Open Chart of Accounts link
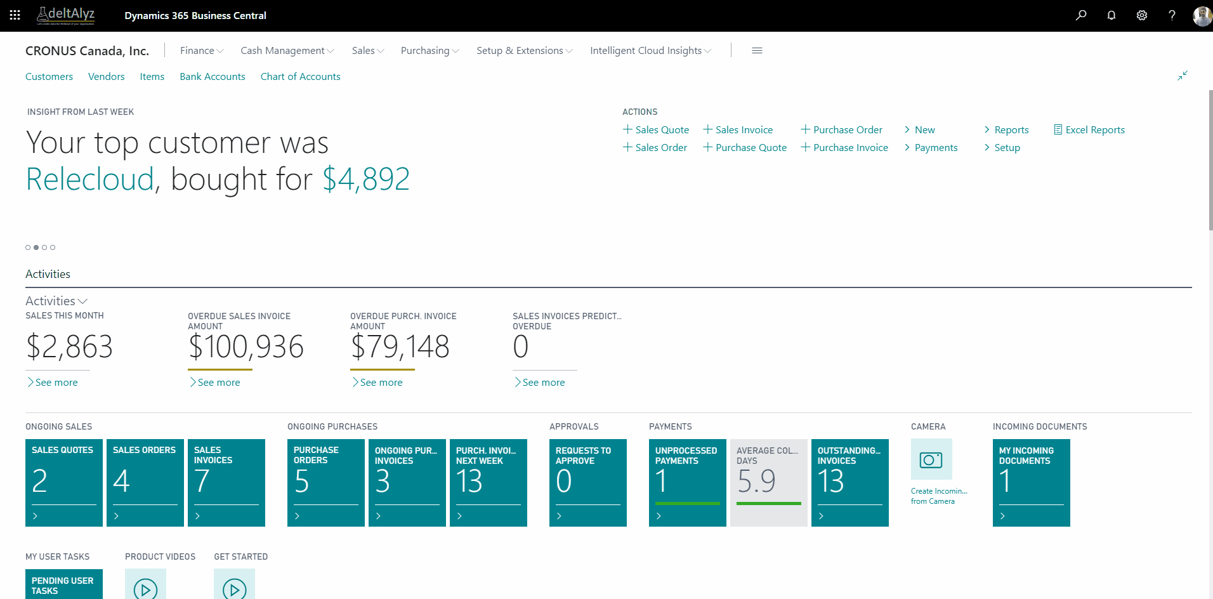The image size is (1213, 599). pyautogui.click(x=300, y=77)
